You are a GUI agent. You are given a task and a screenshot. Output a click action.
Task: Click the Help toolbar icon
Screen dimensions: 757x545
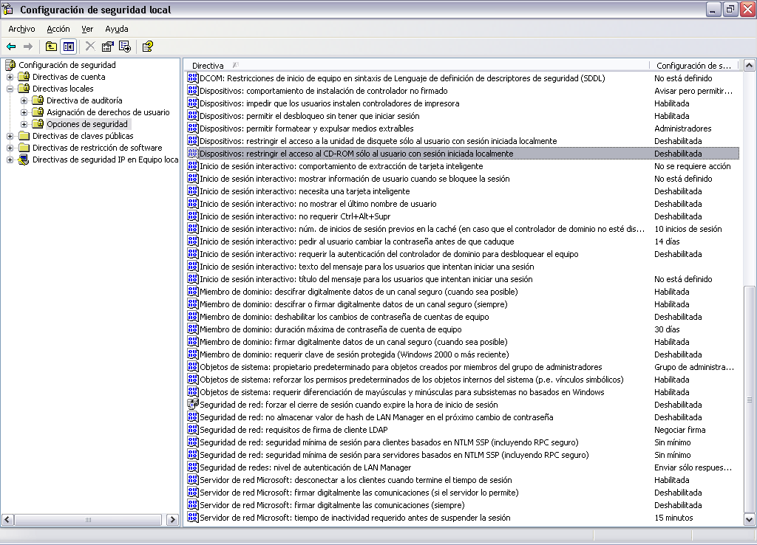[x=147, y=47]
